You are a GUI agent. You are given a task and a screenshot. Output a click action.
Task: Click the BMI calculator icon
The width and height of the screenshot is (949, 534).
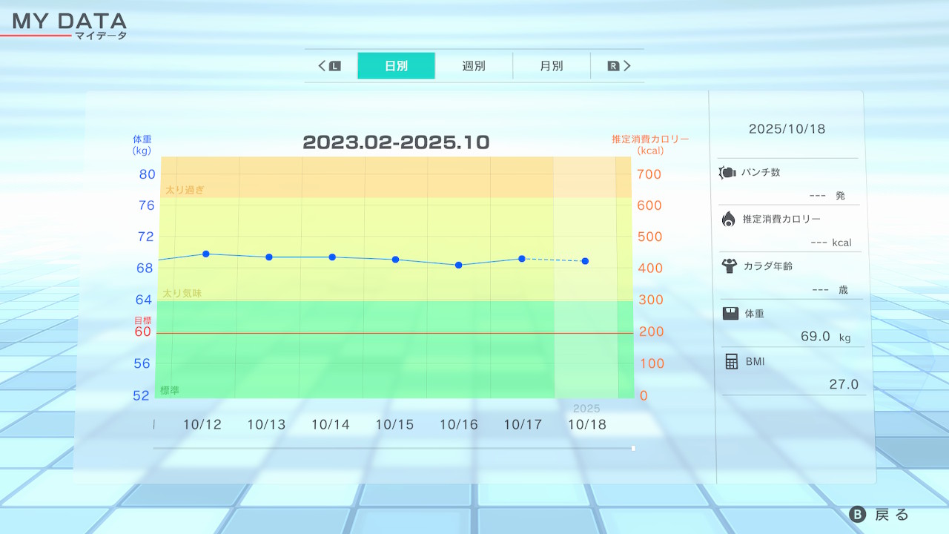731,361
